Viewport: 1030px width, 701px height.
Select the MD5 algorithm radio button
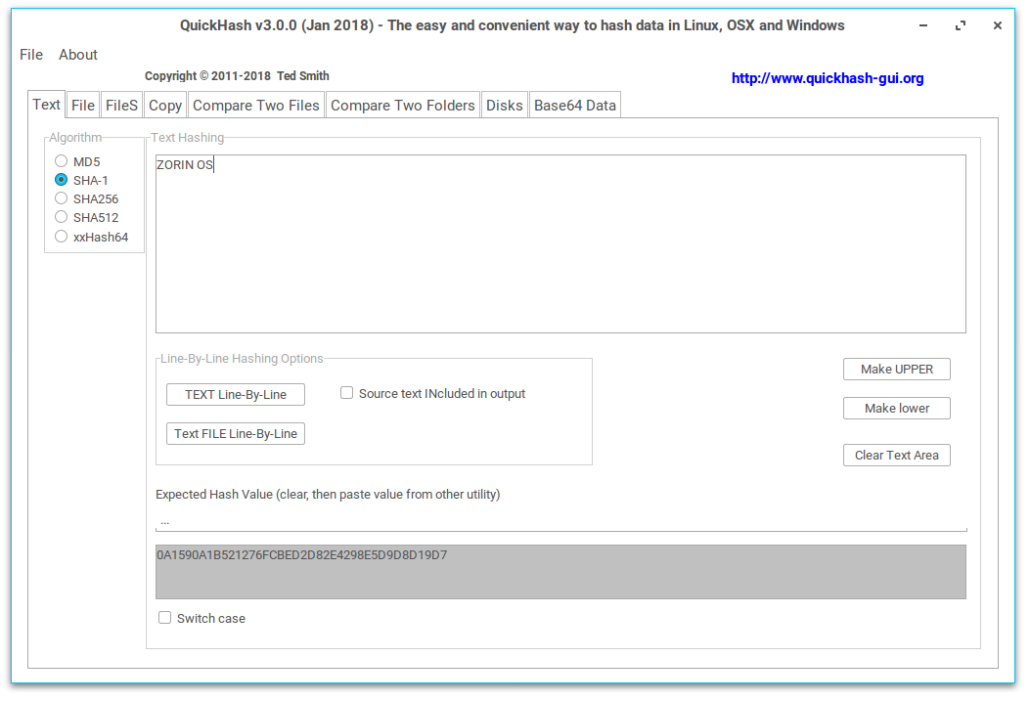point(62,161)
